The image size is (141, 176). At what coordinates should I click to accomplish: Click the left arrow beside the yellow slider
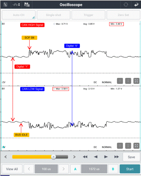pyautogui.click(x=6, y=157)
